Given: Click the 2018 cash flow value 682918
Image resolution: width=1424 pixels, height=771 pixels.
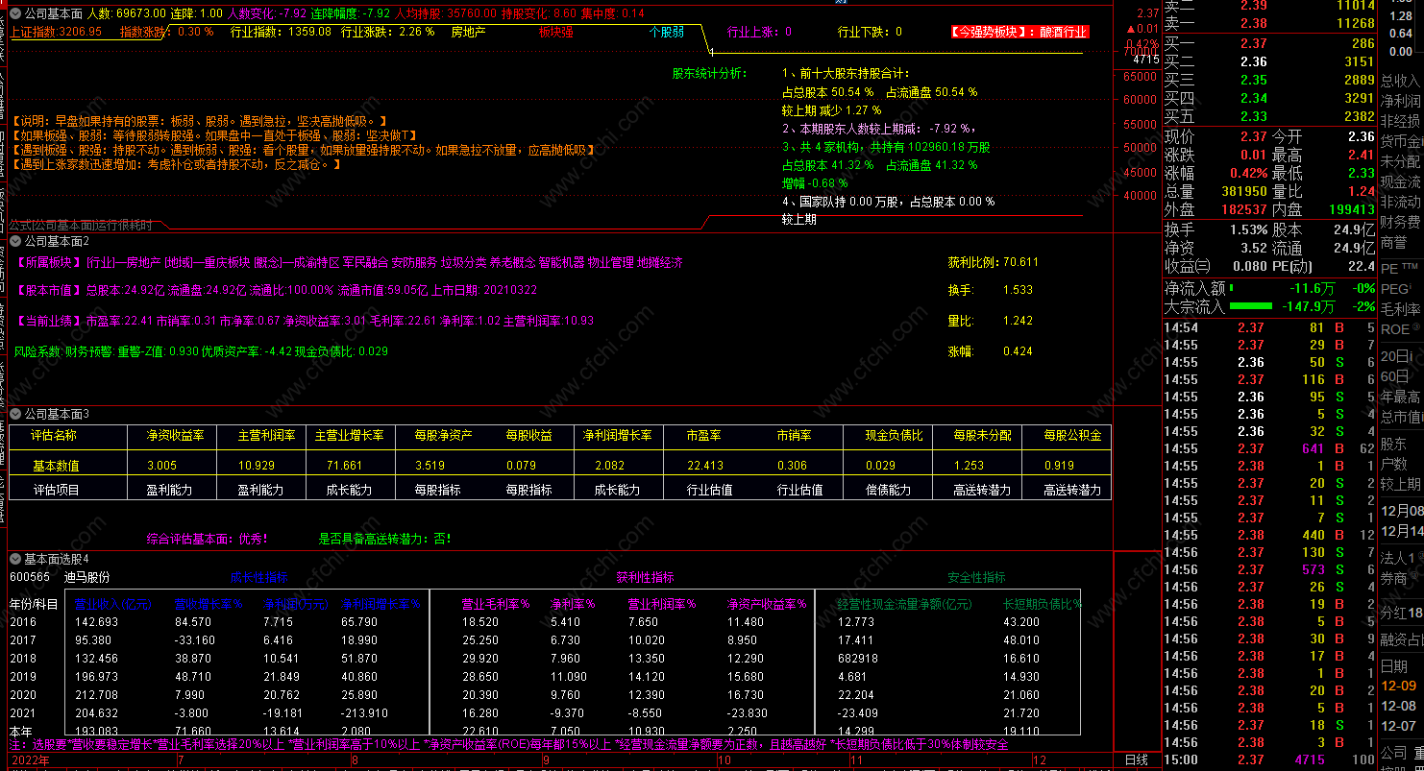Looking at the screenshot, I should point(858,659).
